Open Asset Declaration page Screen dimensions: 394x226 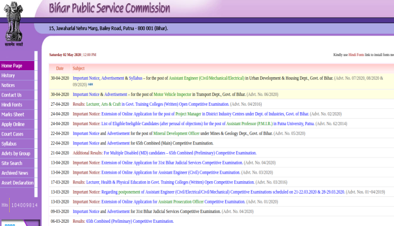(x=17, y=183)
